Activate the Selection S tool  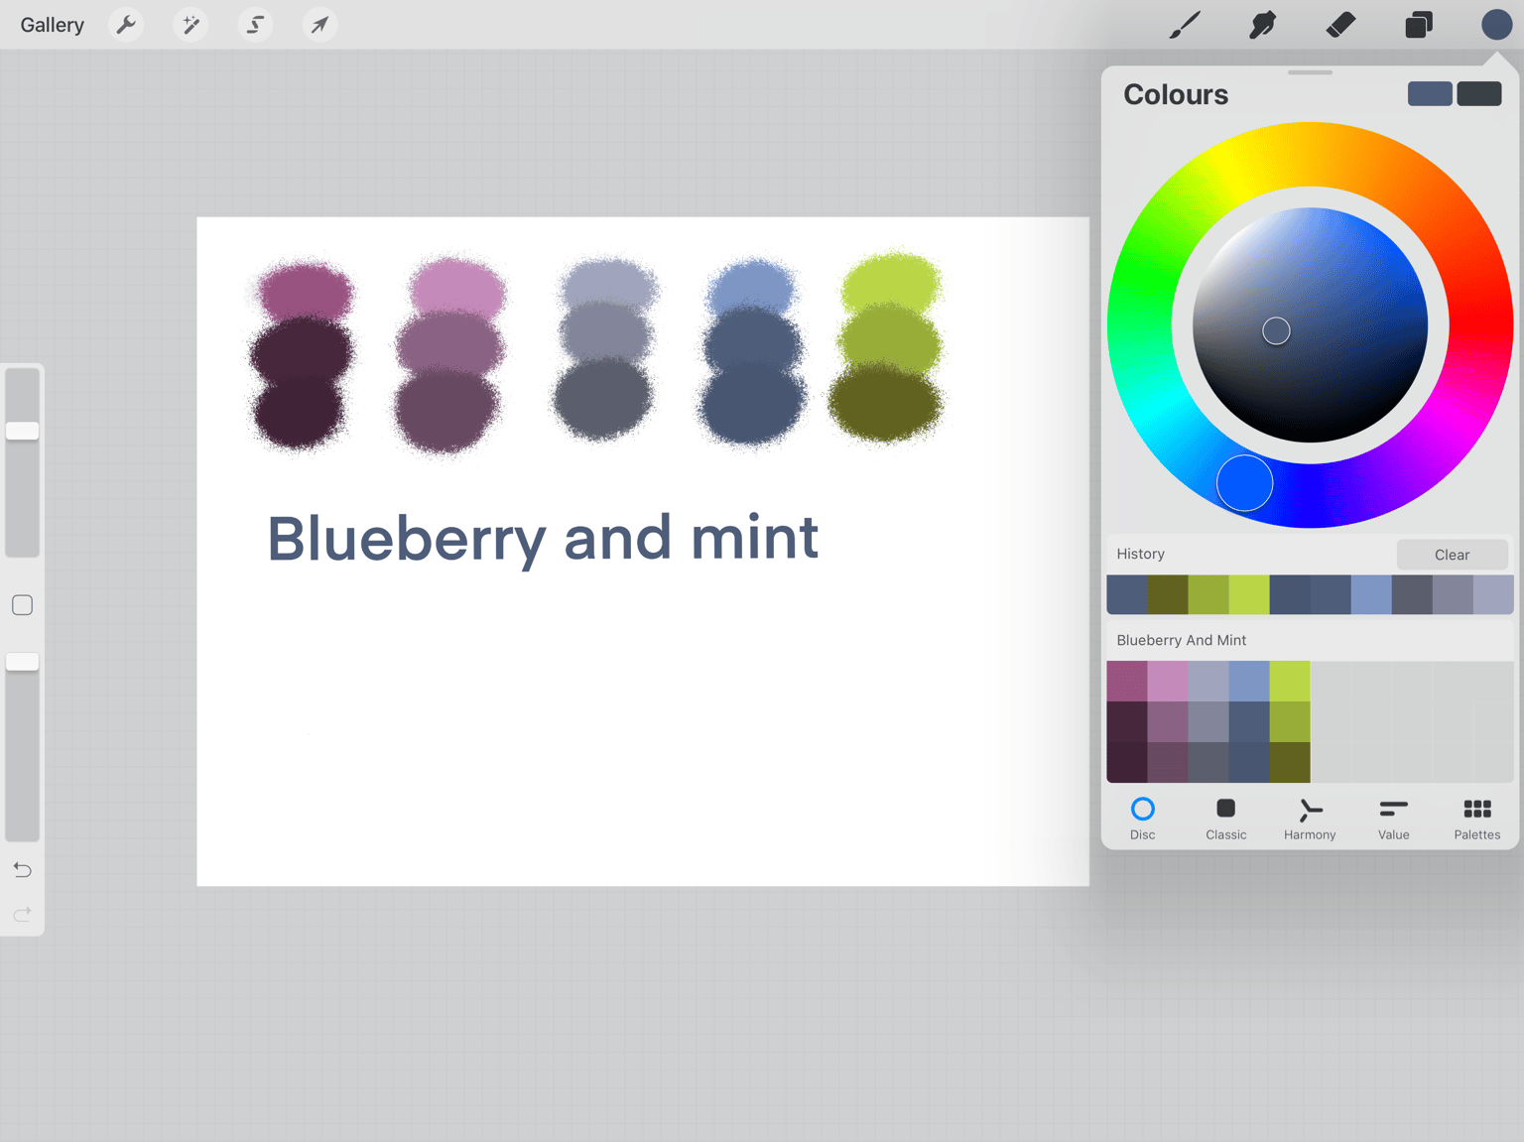click(255, 24)
